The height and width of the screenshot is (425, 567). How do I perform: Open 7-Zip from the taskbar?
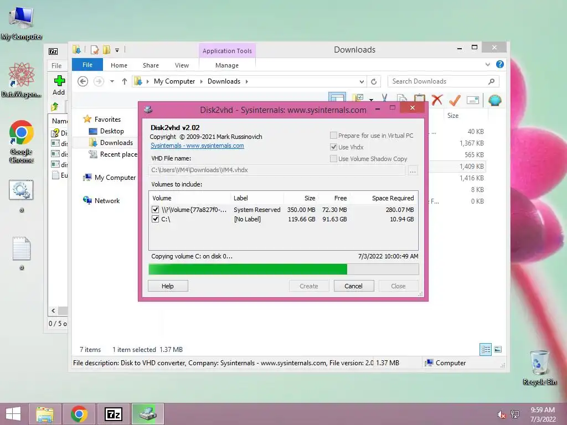pos(113,414)
